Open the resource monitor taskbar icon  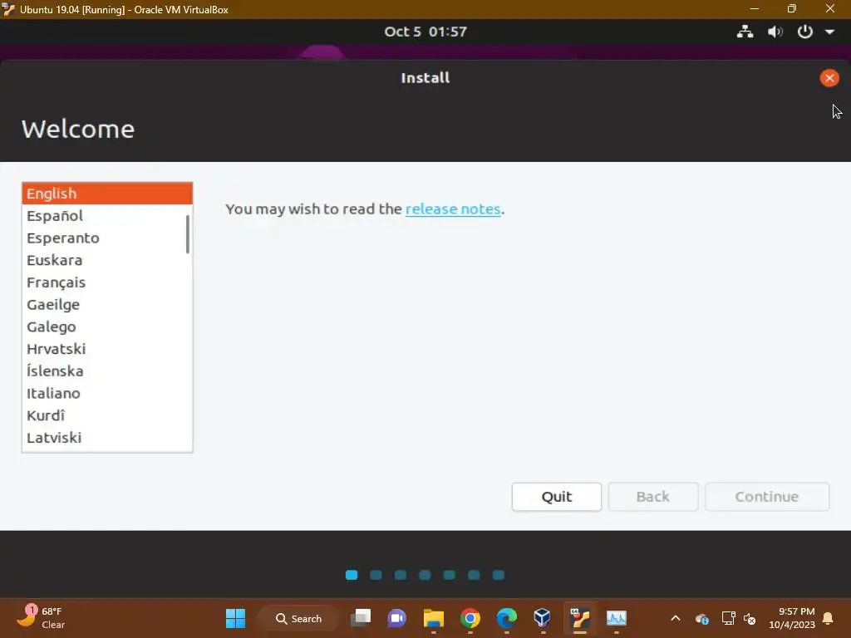[617, 618]
